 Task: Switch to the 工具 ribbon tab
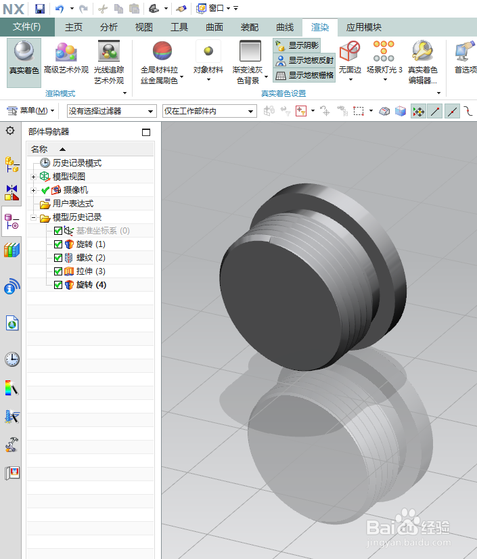click(x=179, y=27)
